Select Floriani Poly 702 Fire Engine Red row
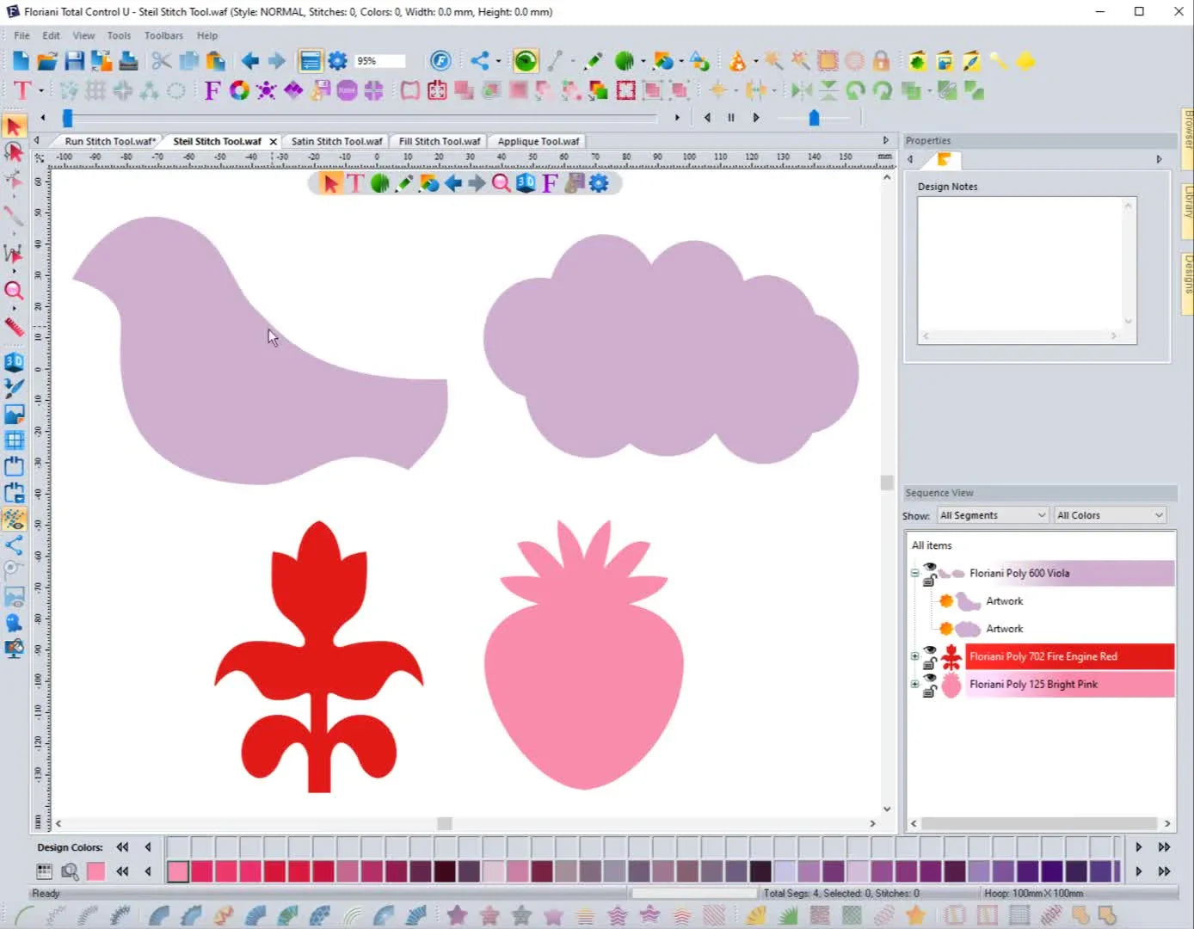Image resolution: width=1194 pixels, height=929 pixels. tap(1069, 656)
